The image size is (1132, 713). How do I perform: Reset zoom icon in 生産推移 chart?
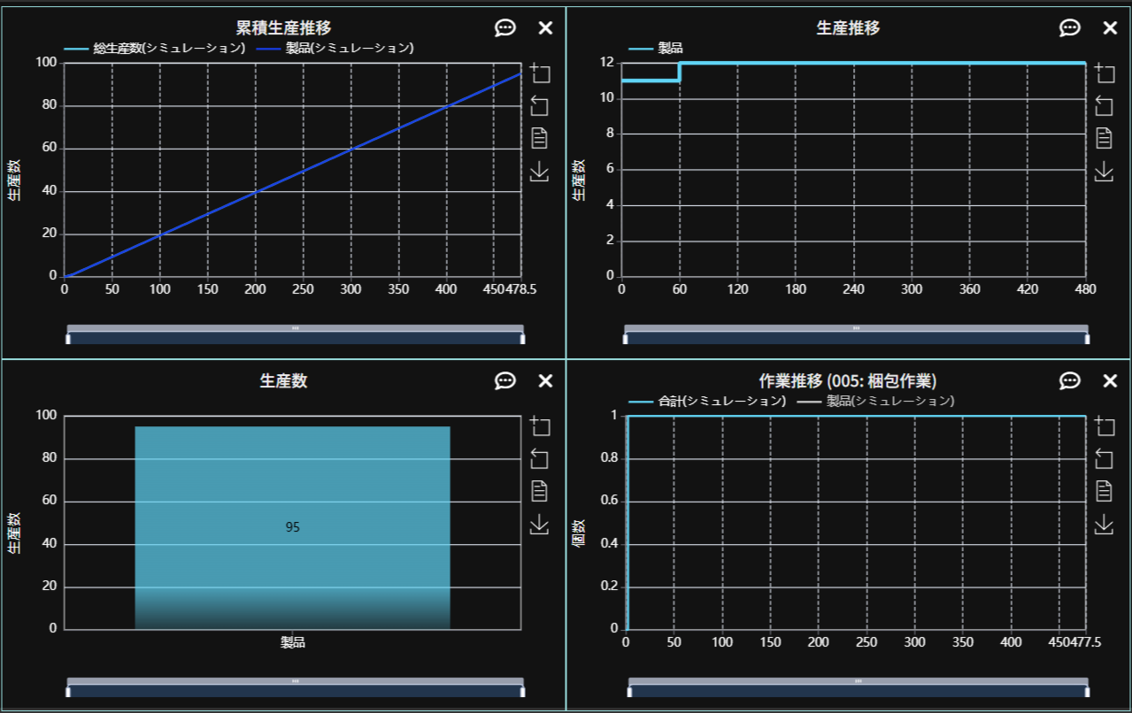coord(1104,106)
